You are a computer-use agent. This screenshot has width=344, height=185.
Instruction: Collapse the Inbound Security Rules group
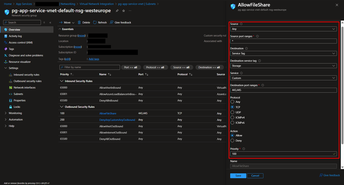click(62, 81)
